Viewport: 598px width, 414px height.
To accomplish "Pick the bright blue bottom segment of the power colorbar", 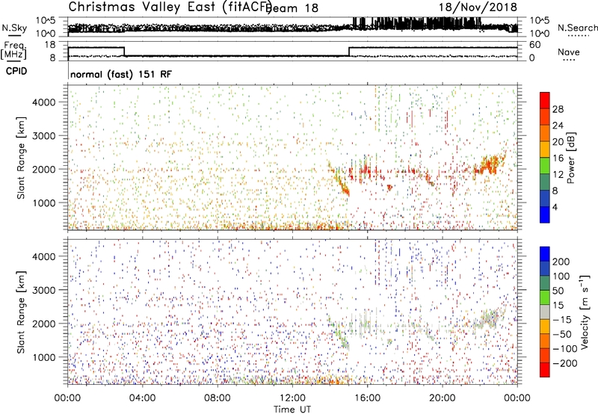I will point(545,214).
